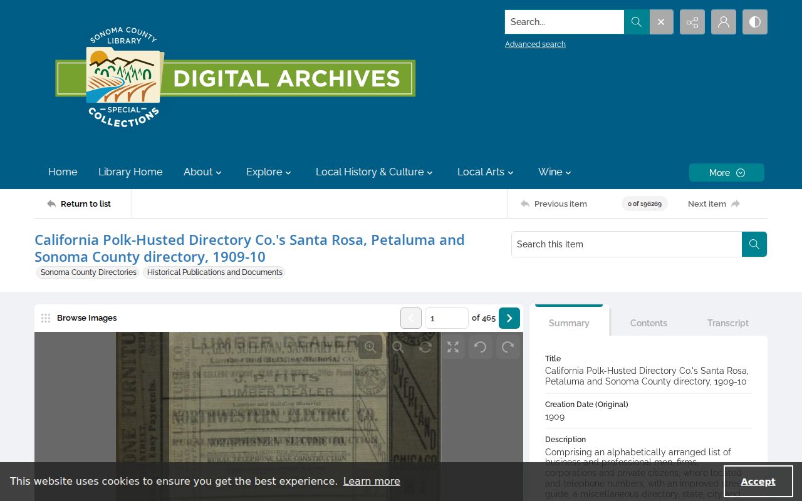Rotate the image counterclockwise
Viewport: 802px width, 501px height.
[481, 347]
